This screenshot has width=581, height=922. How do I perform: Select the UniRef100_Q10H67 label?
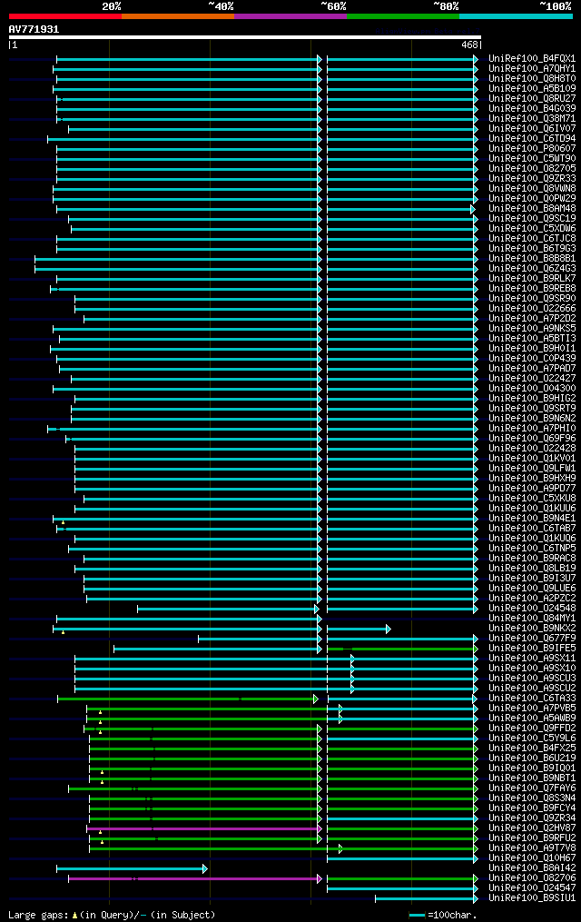coord(532,858)
